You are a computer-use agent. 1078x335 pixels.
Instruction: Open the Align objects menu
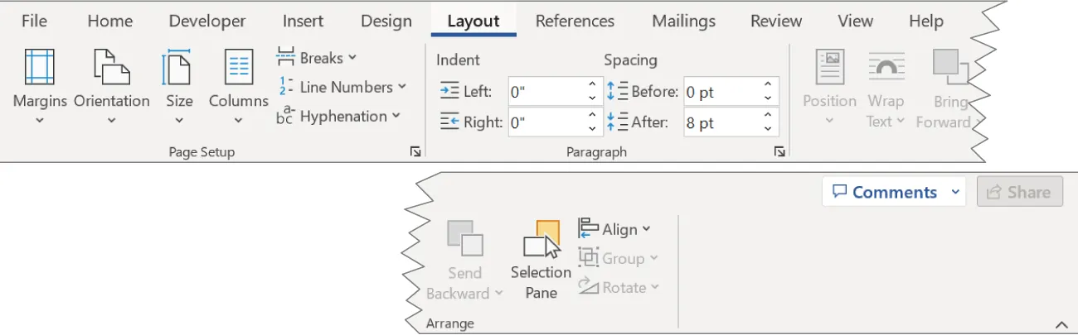point(614,229)
